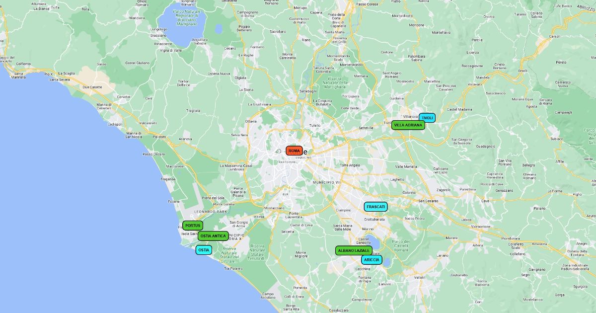Image resolution: width=596 pixels, height=313 pixels.
Task: Select the Palombara Sabina label
Action: [x=417, y=58]
